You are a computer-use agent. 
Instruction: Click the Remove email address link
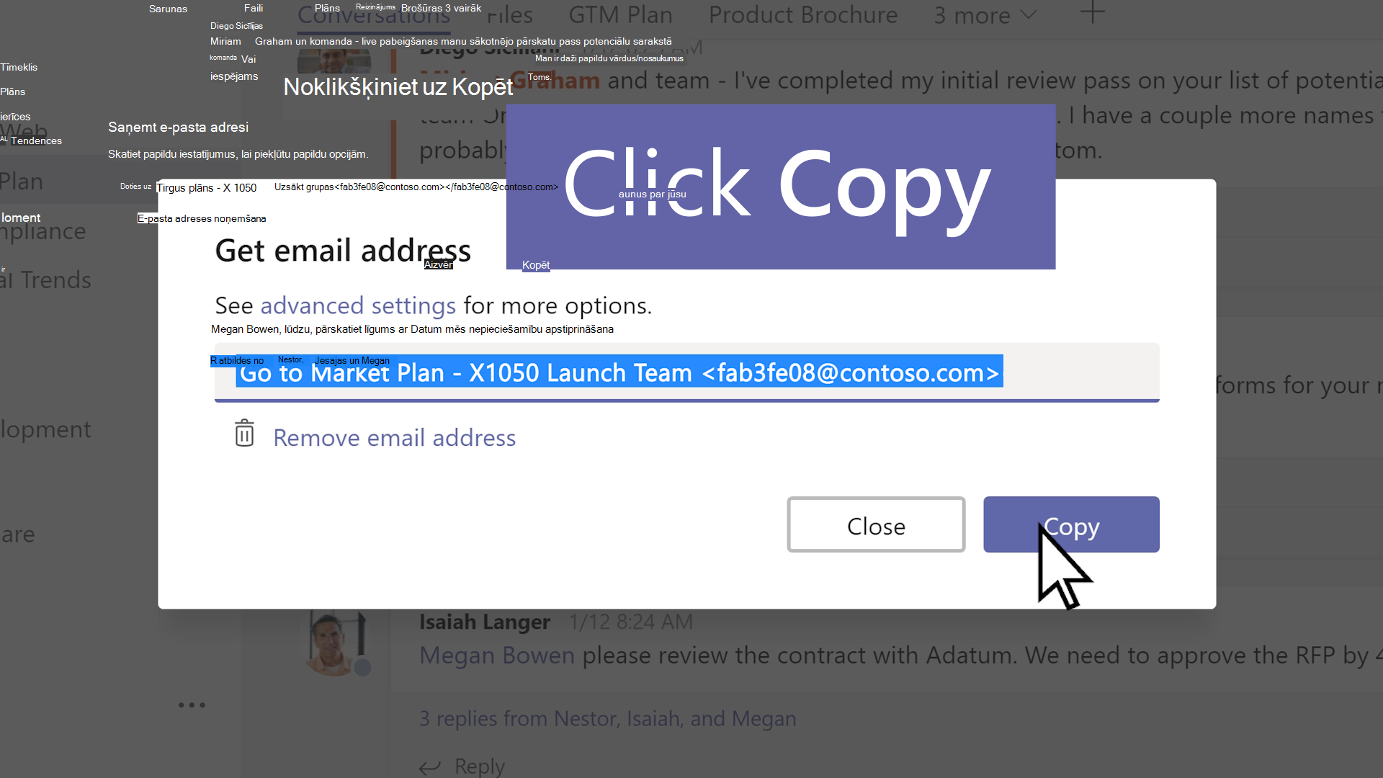coord(394,437)
